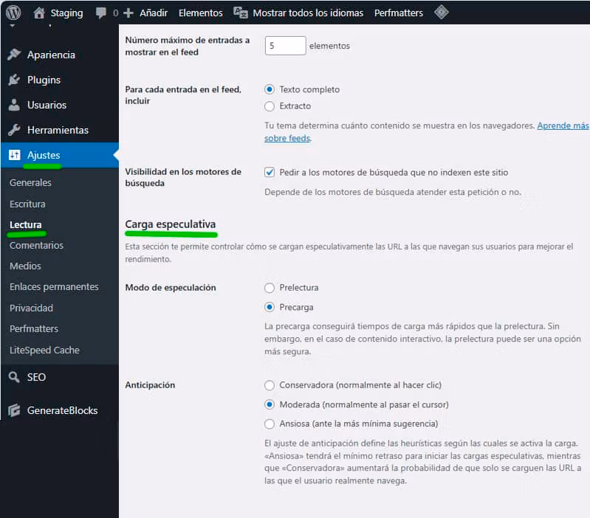Choose Moderada anticipation option
The height and width of the screenshot is (518, 590).
270,404
